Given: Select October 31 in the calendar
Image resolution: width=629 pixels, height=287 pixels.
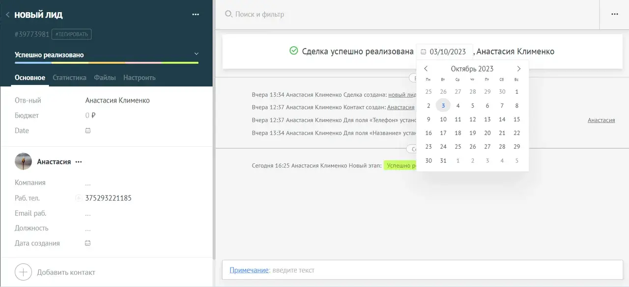Looking at the screenshot, I should click(x=443, y=160).
